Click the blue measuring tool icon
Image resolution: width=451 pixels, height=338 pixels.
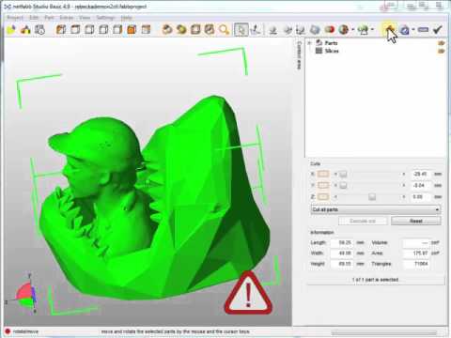(405, 30)
